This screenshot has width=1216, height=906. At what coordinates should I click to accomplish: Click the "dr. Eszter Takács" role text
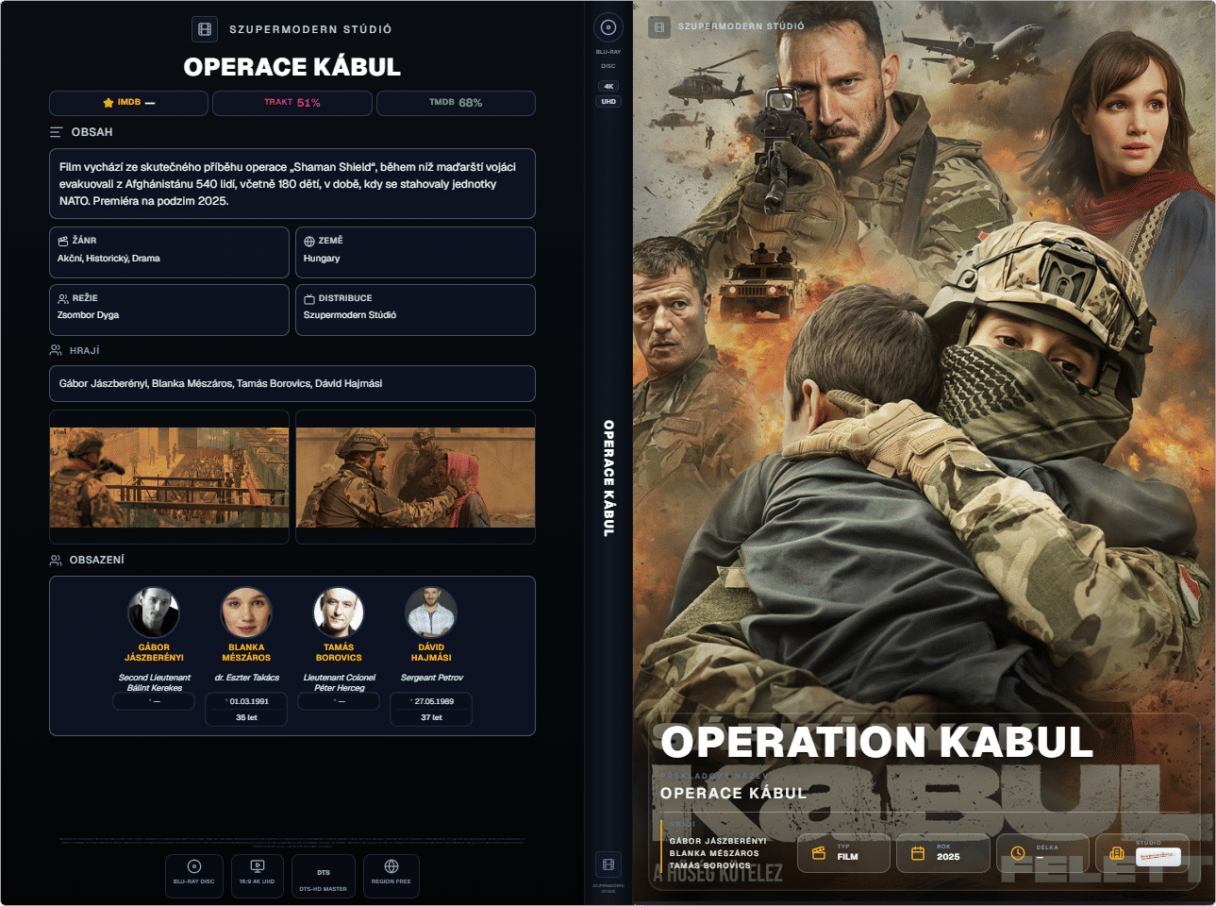pyautogui.click(x=247, y=678)
